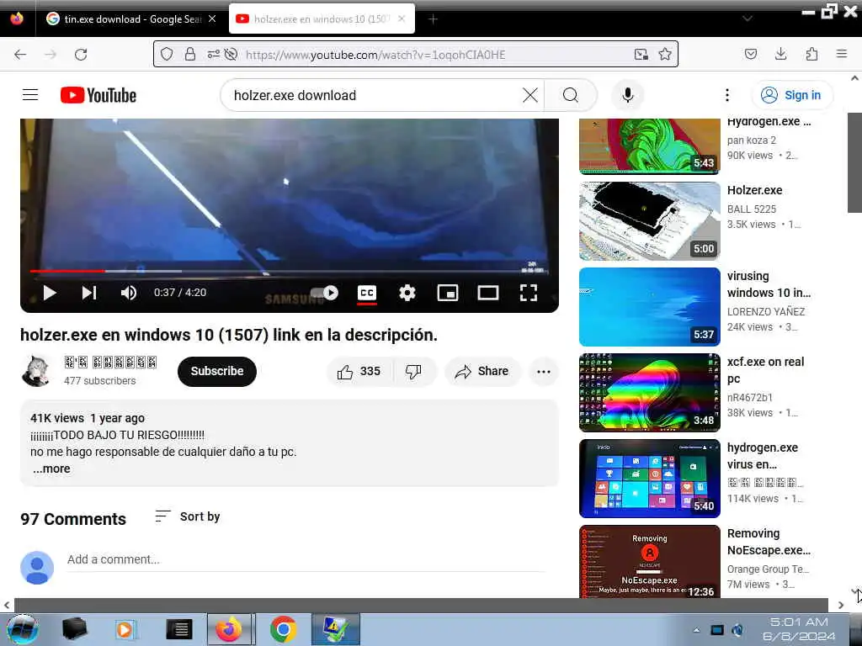This screenshot has height=646, width=862.
Task: Go back in Firefox
Action: click(20, 55)
